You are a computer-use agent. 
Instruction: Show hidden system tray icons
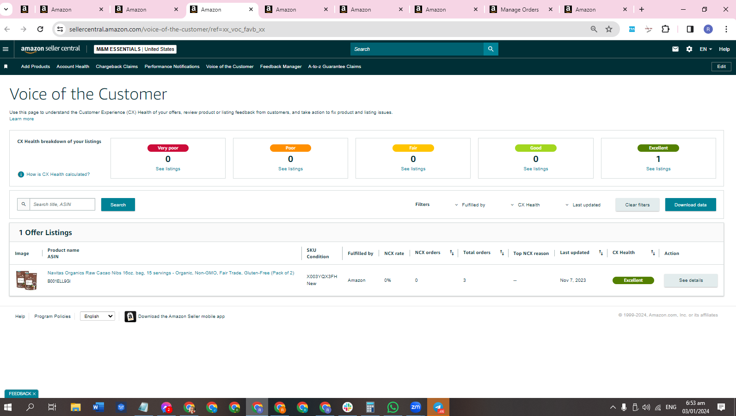[613, 407]
